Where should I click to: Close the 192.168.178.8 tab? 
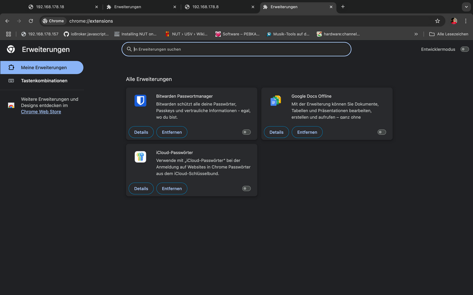[x=253, y=7]
